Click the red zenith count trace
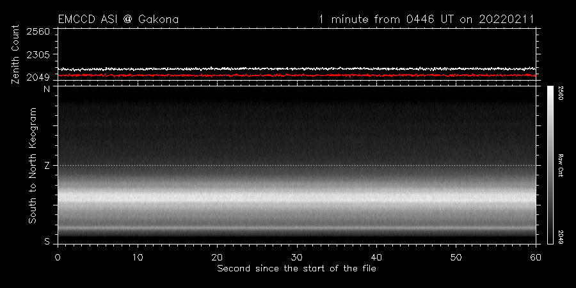 click(297, 76)
